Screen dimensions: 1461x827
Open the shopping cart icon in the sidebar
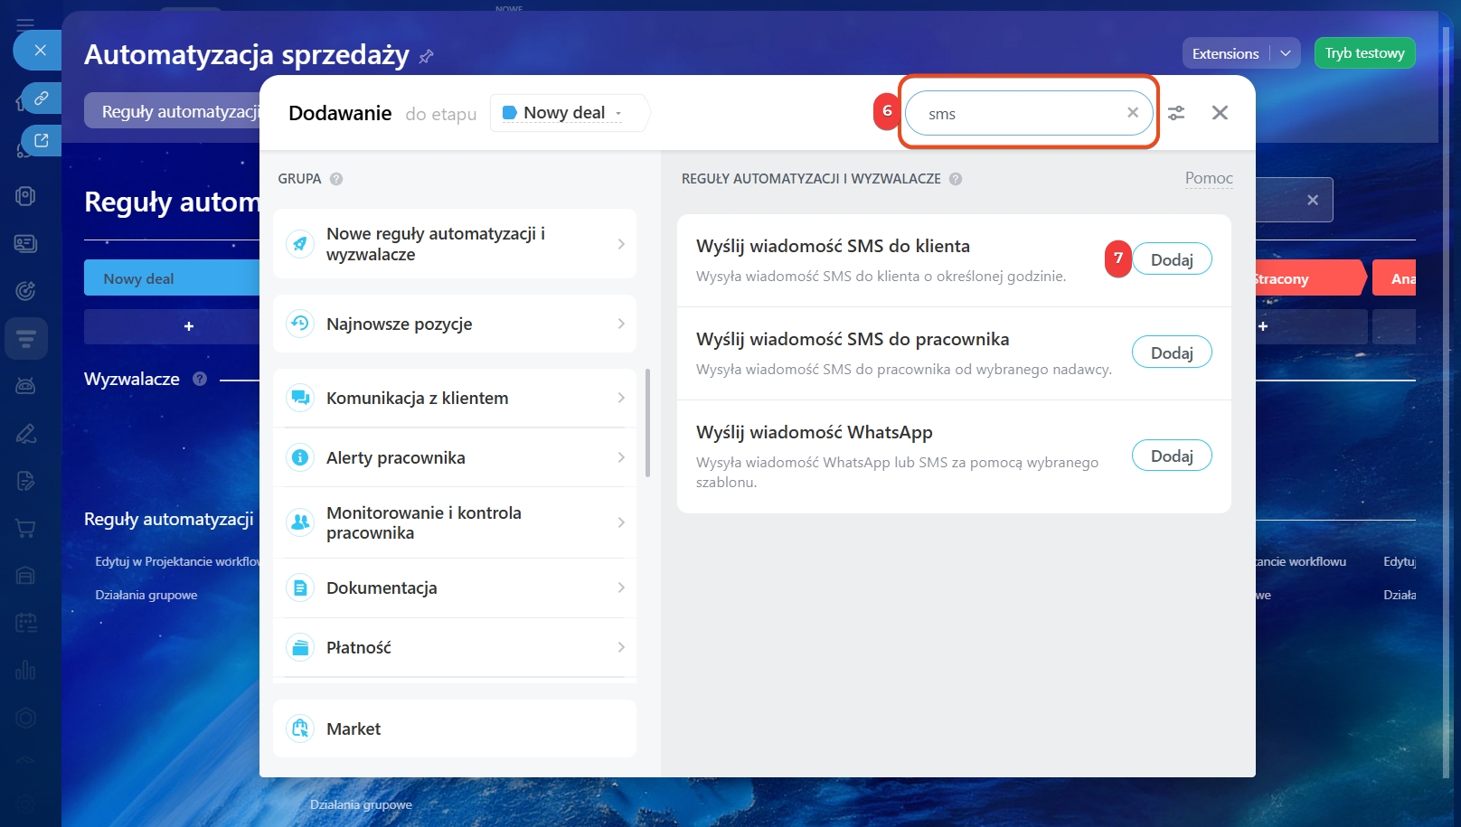click(x=25, y=529)
